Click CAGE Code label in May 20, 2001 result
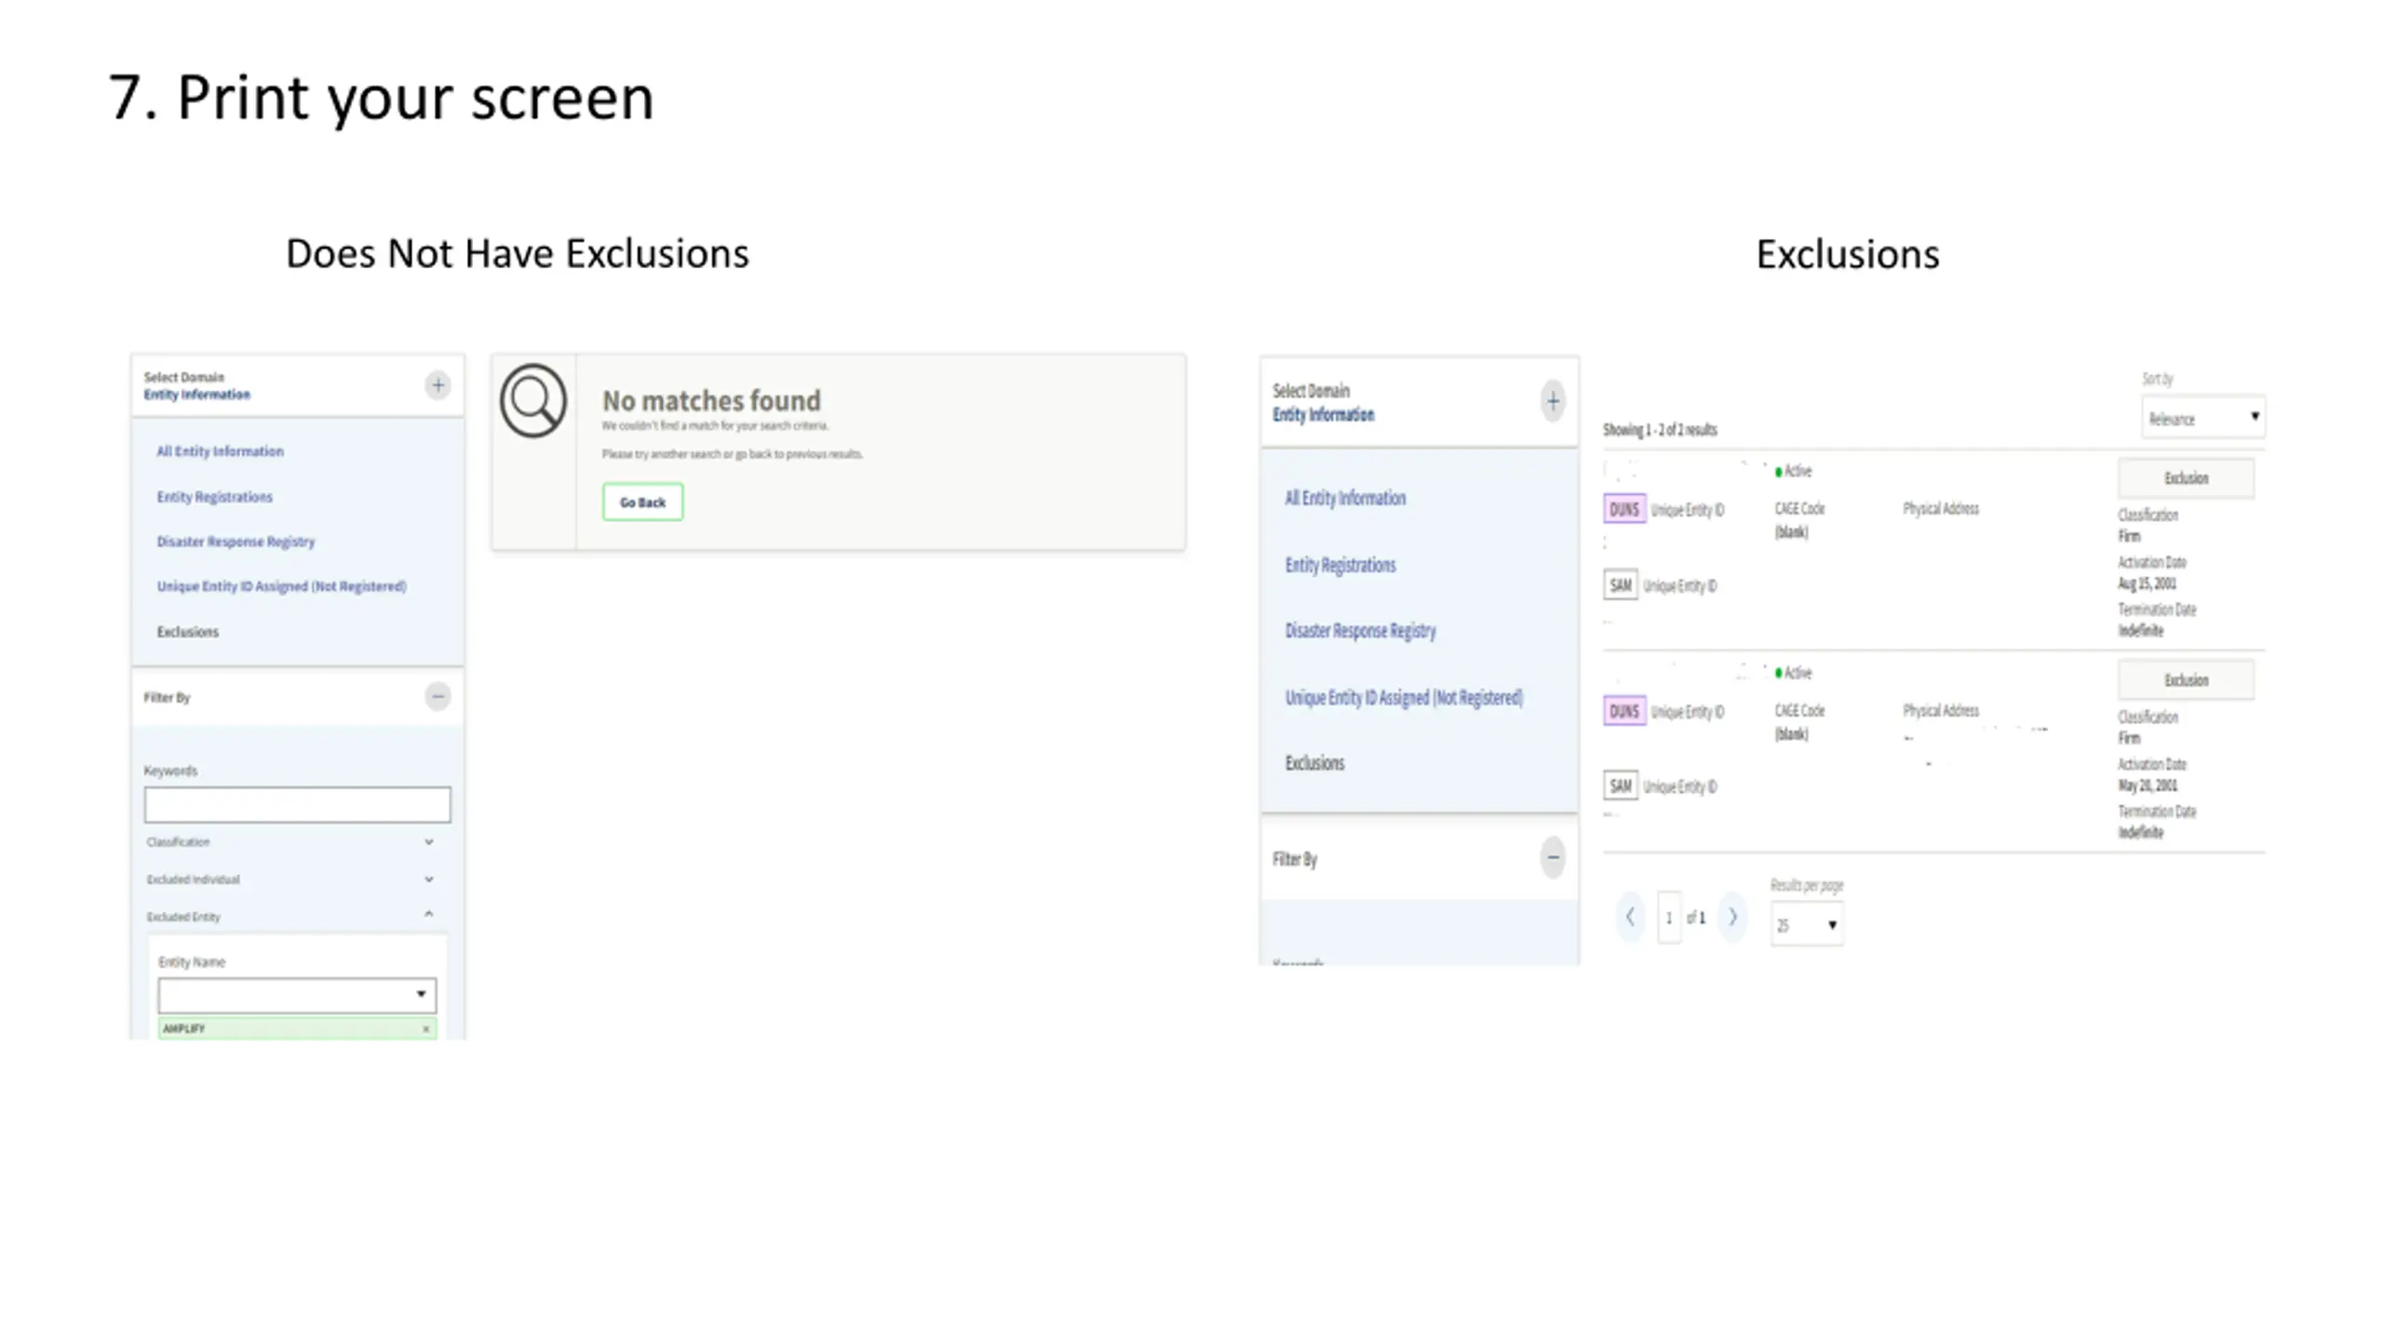The width and height of the screenshot is (2383, 1340). [x=1799, y=710]
